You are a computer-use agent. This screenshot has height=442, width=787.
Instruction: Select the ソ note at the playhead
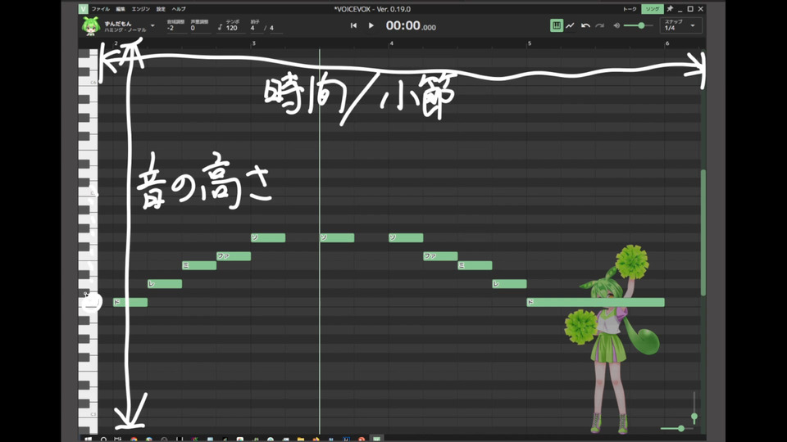(337, 237)
